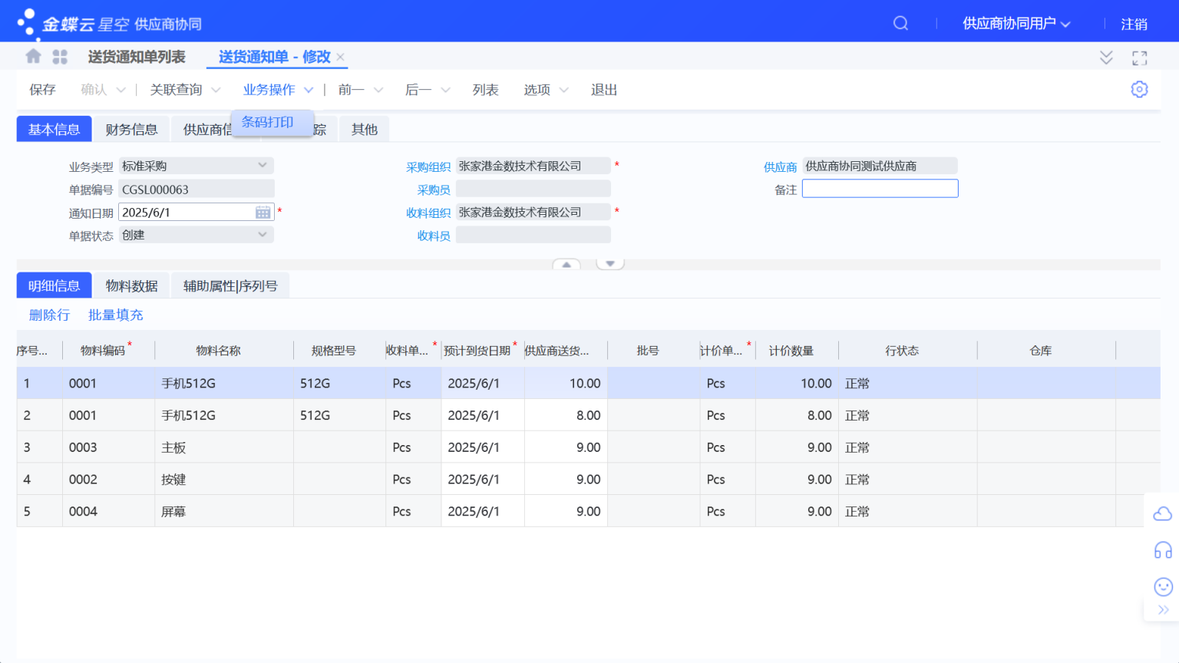This screenshot has width=1179, height=663.
Task: Open the calendar icon in the 通知日期 field
Action: click(x=261, y=212)
